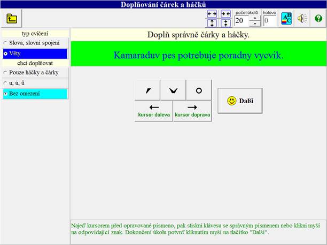Select the Věty exercise type
Viewport: 327px width, 245px height.
tap(35, 53)
